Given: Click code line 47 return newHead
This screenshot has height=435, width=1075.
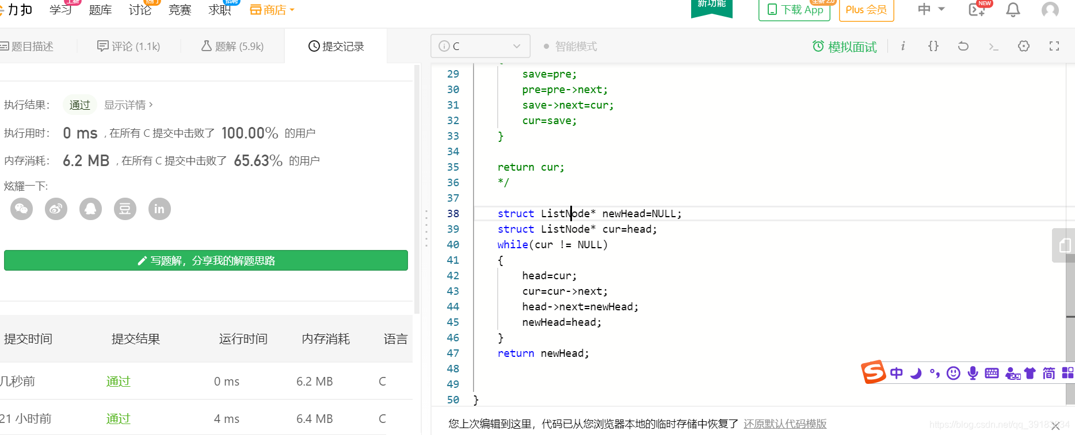Looking at the screenshot, I should pos(543,353).
